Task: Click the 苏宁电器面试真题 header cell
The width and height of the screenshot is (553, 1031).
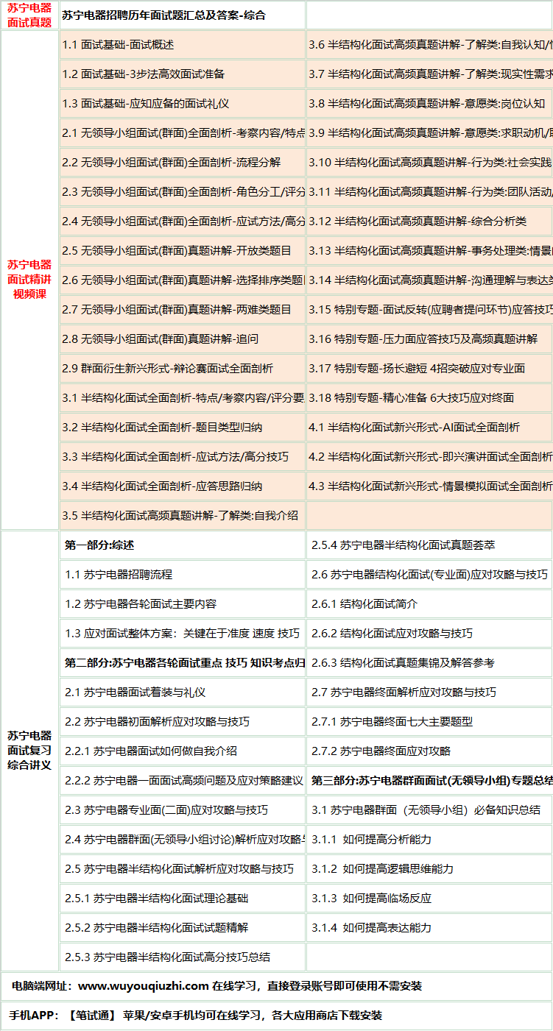Action: 29,15
